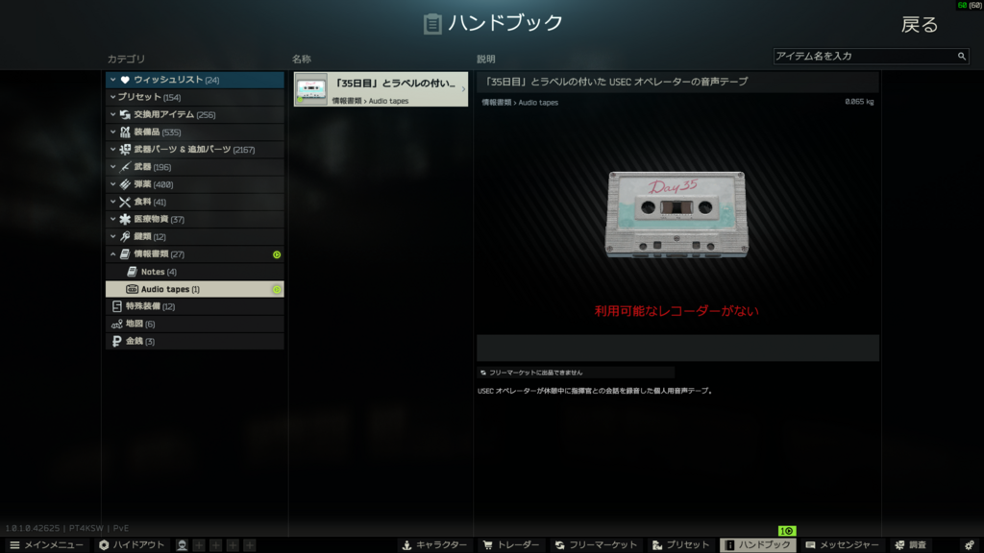
Task: Click green new-item indicator on 情報書類 row
Action: [x=277, y=254]
